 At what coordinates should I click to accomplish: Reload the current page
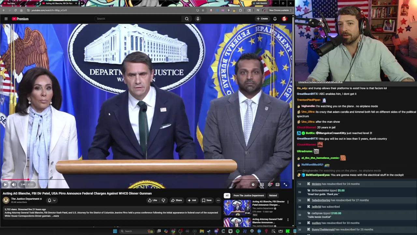click(x=15, y=10)
